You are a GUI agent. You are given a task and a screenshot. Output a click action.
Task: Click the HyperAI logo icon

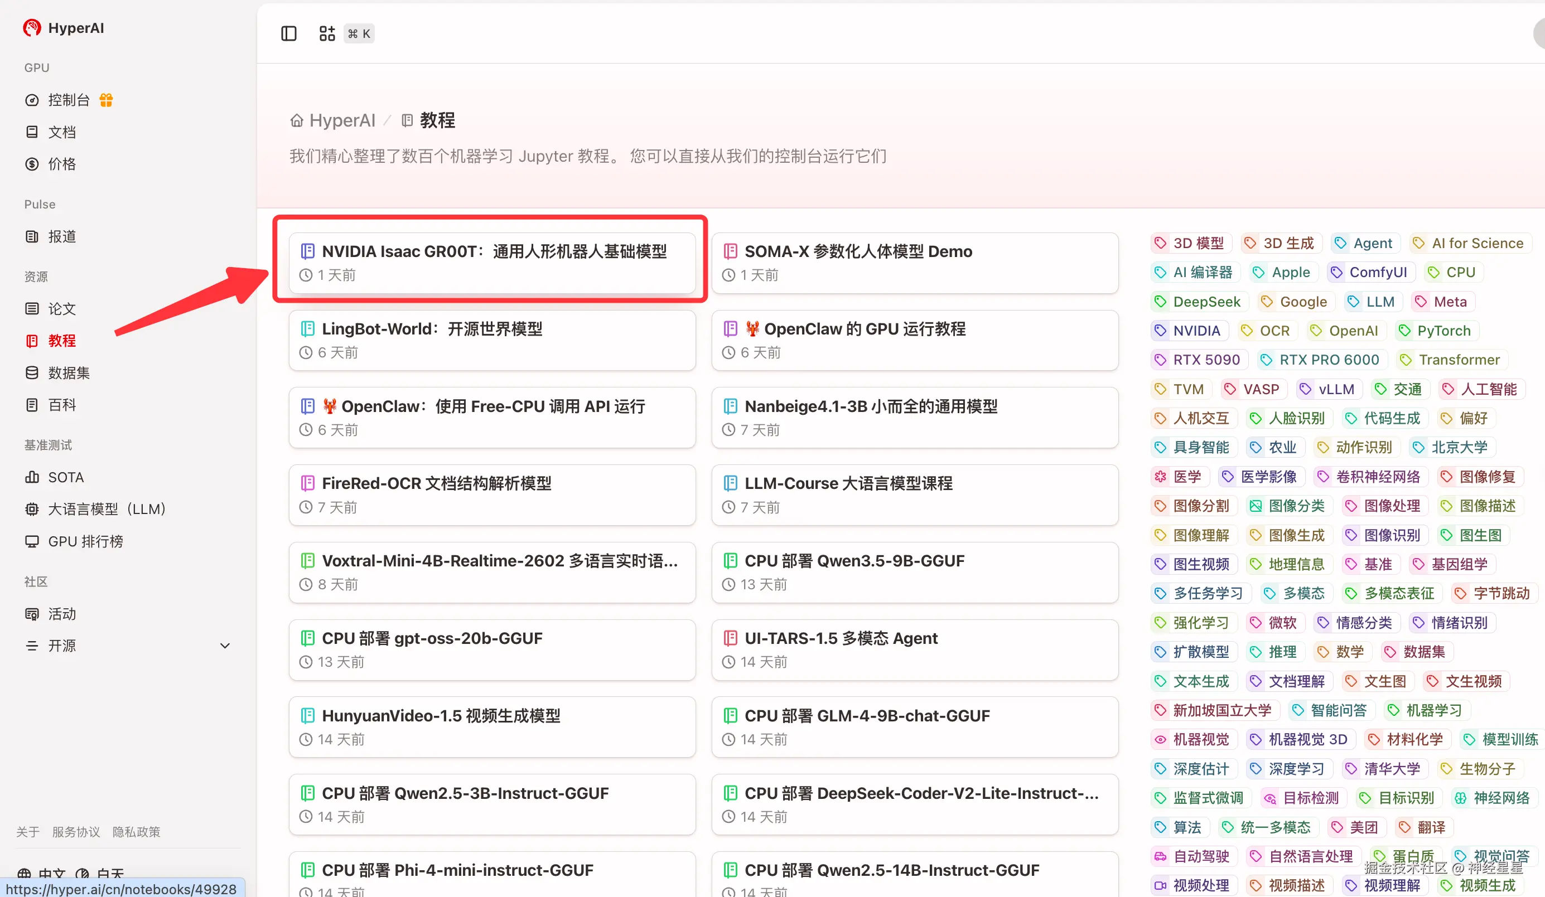pyautogui.click(x=31, y=27)
